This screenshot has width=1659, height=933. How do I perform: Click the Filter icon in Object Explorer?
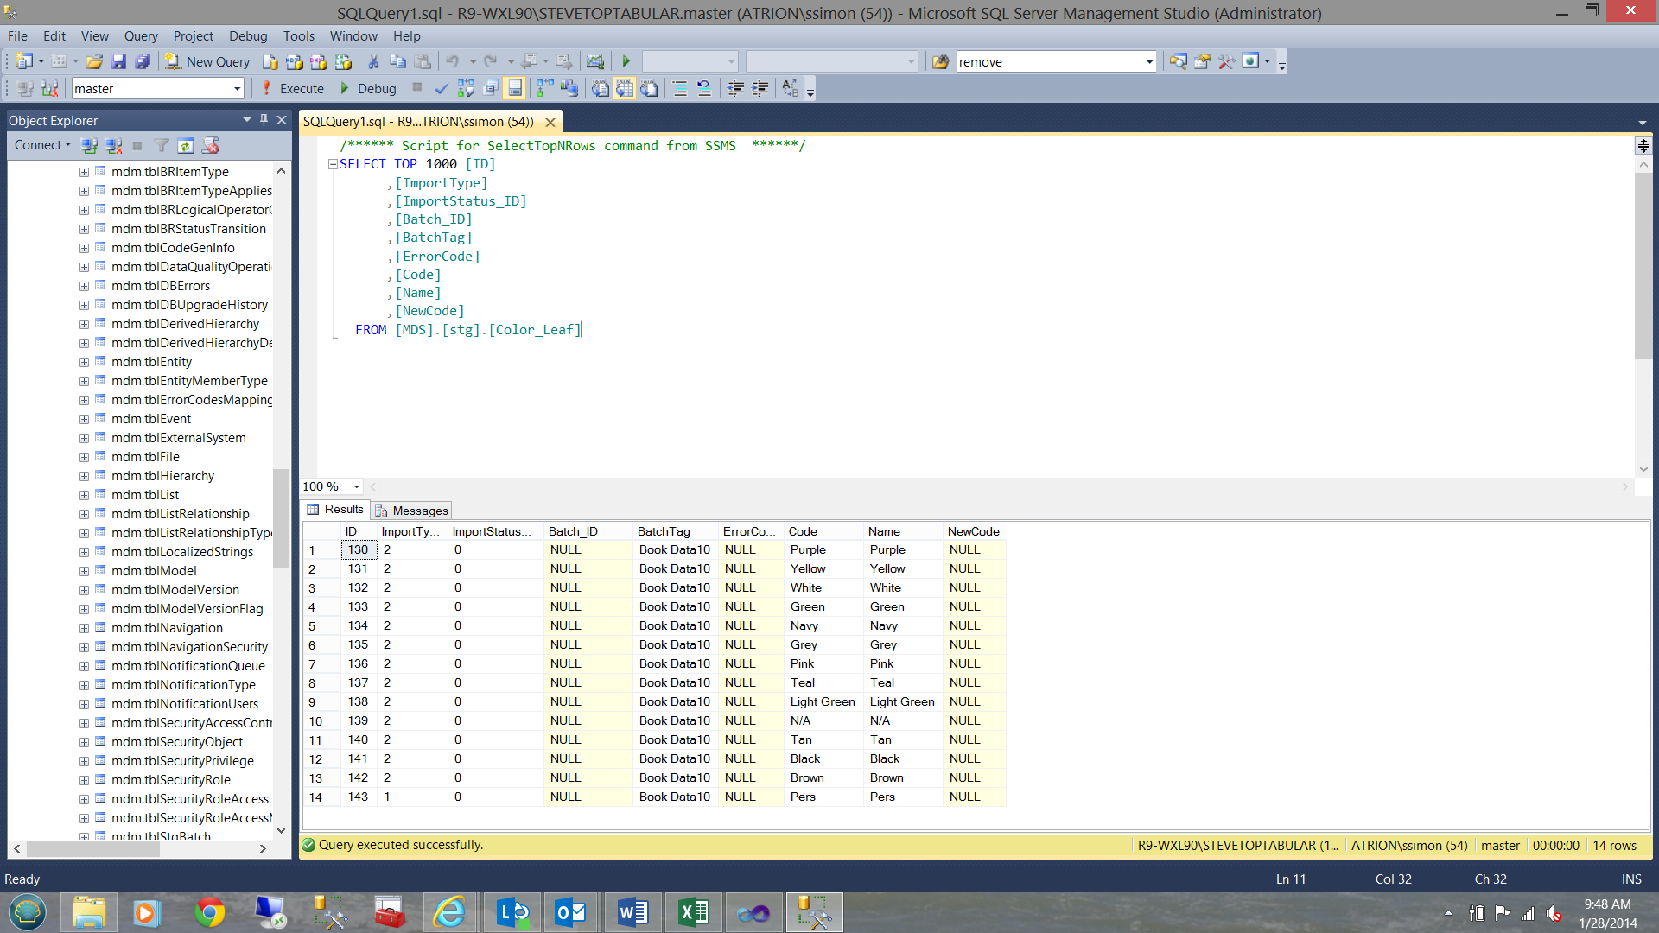point(162,145)
